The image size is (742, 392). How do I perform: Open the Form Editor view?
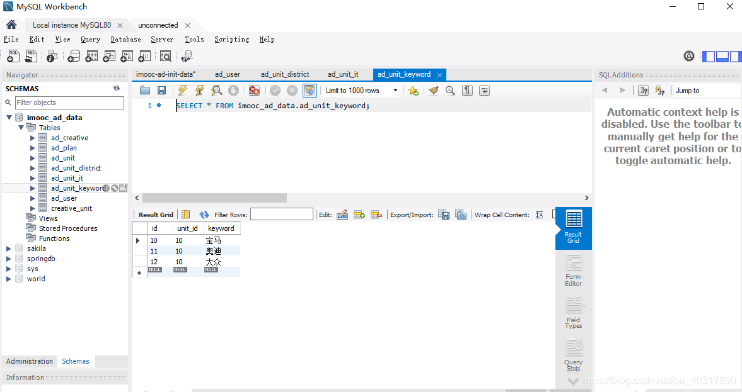574,270
